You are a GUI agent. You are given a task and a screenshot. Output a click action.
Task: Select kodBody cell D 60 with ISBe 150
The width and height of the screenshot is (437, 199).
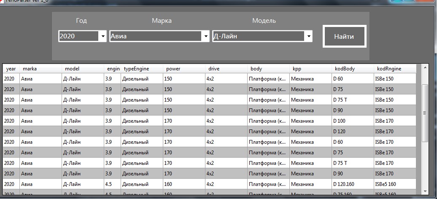(353, 79)
